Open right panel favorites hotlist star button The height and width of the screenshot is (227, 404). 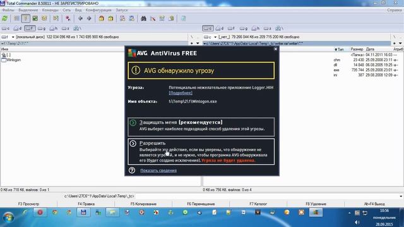(x=395, y=44)
